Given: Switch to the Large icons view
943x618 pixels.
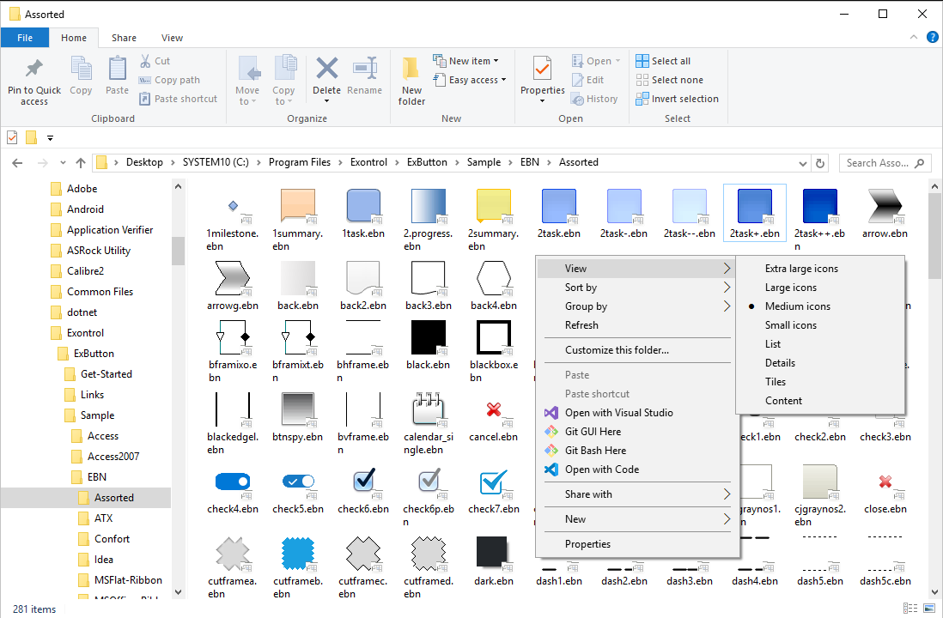Looking at the screenshot, I should tap(791, 288).
